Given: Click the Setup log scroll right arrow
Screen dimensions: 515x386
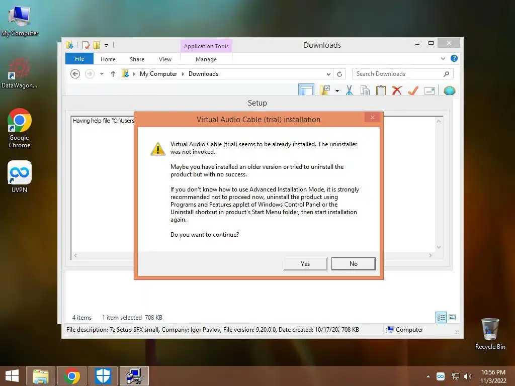Looking at the screenshot, I should pos(431,255).
